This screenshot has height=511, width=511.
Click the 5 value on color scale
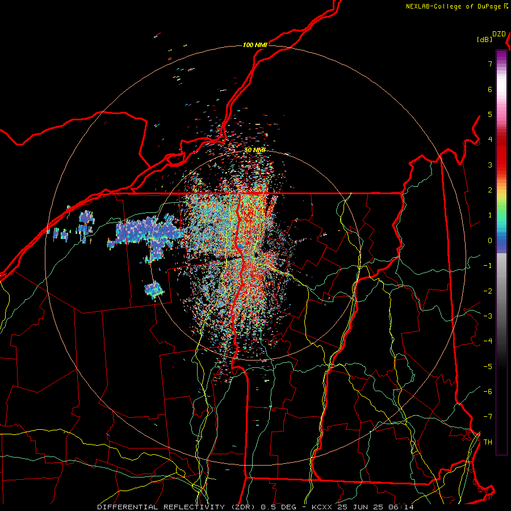[490, 114]
